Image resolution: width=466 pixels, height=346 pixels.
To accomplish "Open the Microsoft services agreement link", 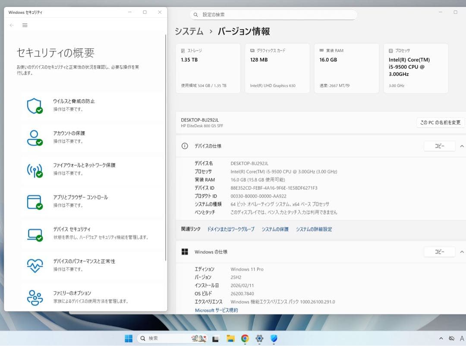I will [216, 310].
